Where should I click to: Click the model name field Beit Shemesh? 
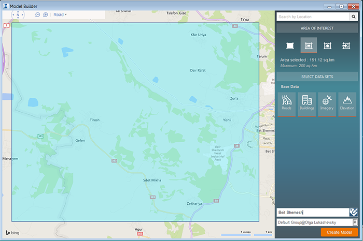[313, 213]
